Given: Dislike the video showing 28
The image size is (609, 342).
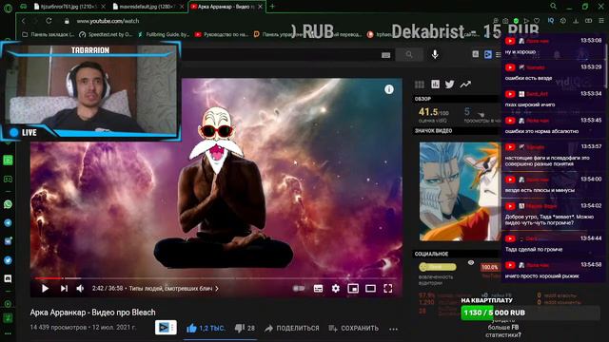Looking at the screenshot, I should point(245,328).
